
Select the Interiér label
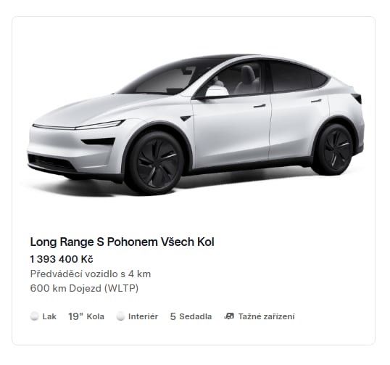(x=144, y=316)
